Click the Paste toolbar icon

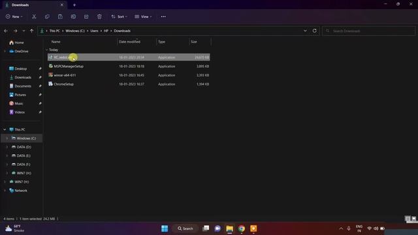60,16
